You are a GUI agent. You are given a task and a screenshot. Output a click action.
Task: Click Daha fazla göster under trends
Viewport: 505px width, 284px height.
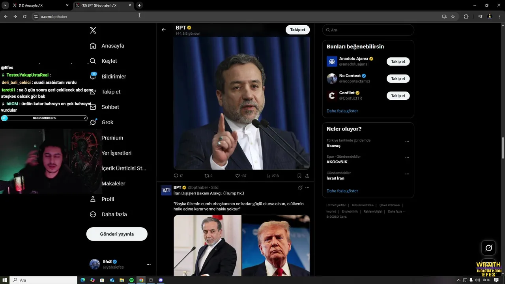[x=342, y=191]
